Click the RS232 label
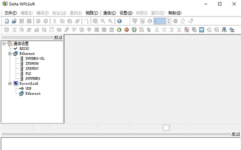 pyautogui.click(x=24, y=48)
